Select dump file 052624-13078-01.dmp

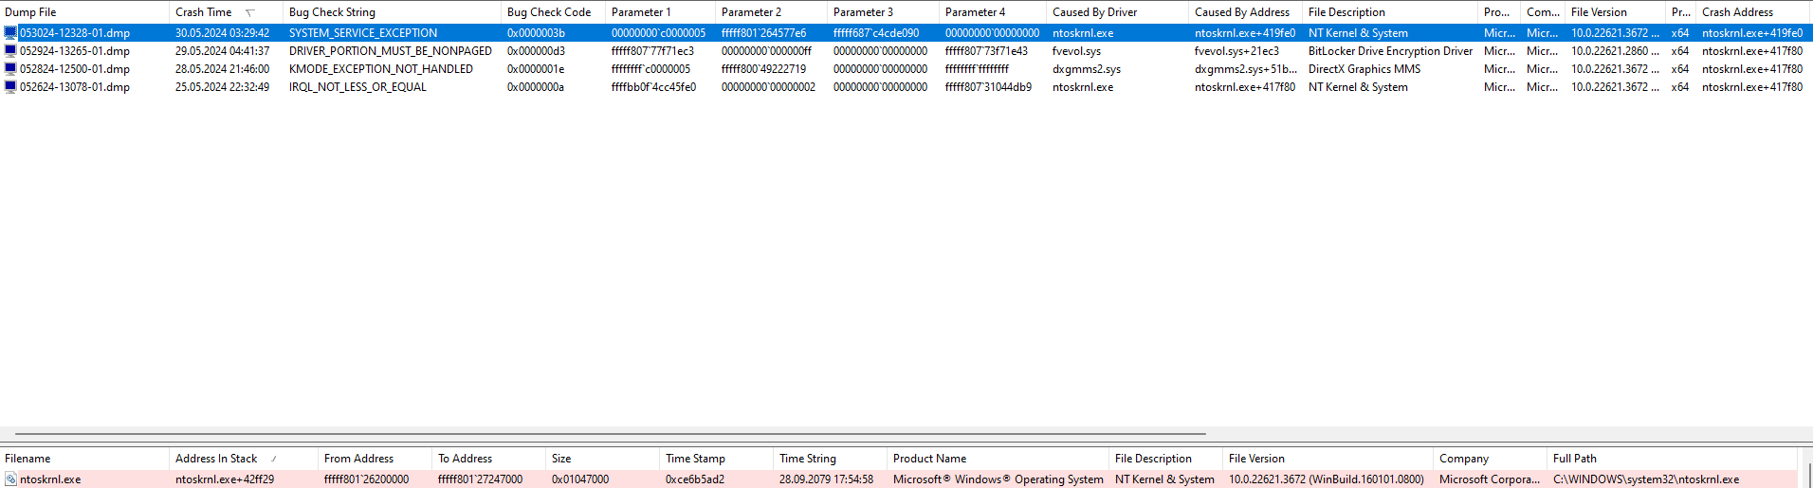click(x=75, y=86)
